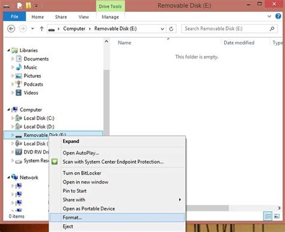Open the Home ribbon tab
Screen dimensions: 285x232
point(37,17)
